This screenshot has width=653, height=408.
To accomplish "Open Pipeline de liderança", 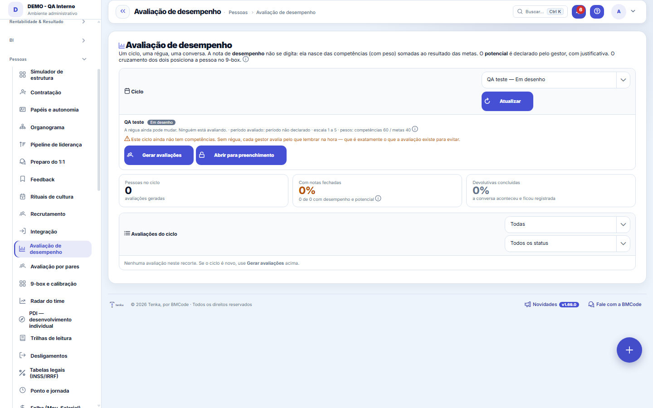I will click(x=53, y=145).
